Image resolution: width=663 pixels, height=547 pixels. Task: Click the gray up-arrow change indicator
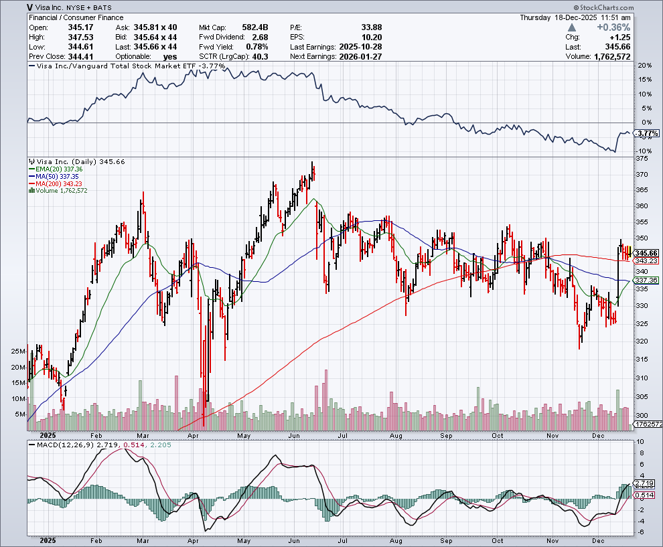[571, 27]
